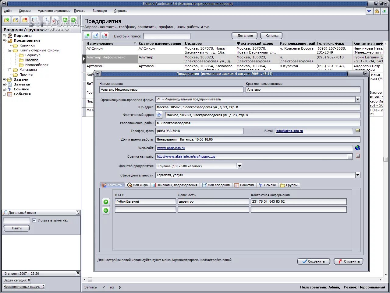The width and height of the screenshot is (390, 293).
Task: Collapse the Компьютерные фирмы tree node
Action: [10, 50]
